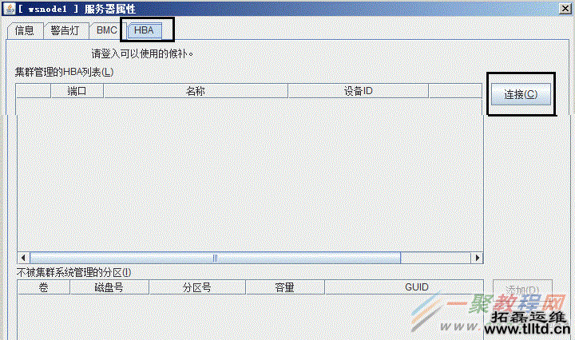Image resolution: width=575 pixels, height=340 pixels.
Task: Click the 名称 column header
Action: [195, 91]
